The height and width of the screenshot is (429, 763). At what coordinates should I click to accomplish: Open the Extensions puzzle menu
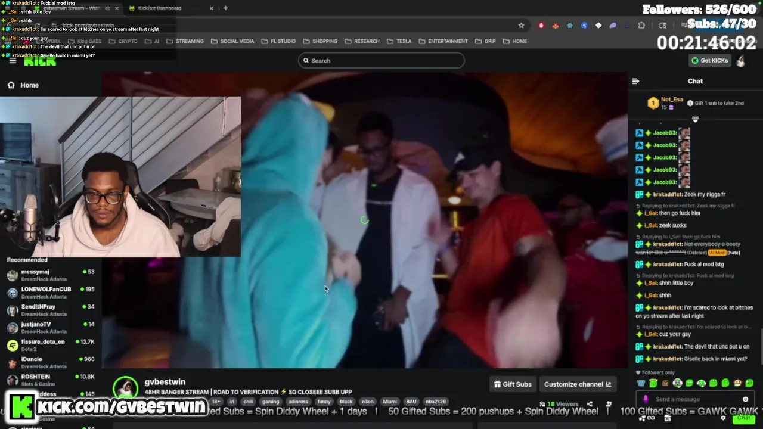(x=641, y=26)
